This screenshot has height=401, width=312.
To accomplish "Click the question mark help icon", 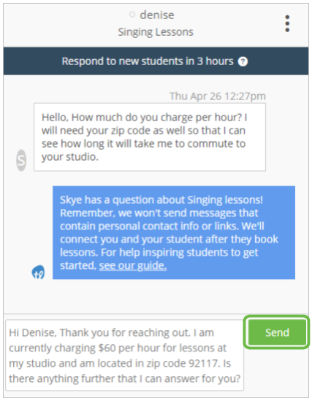I will (x=243, y=61).
